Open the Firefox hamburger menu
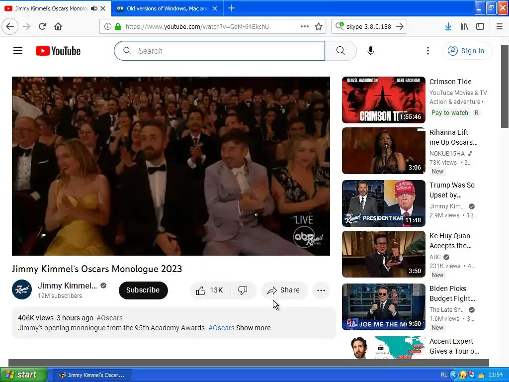Screen dimensions: 509x382 click(x=499, y=26)
